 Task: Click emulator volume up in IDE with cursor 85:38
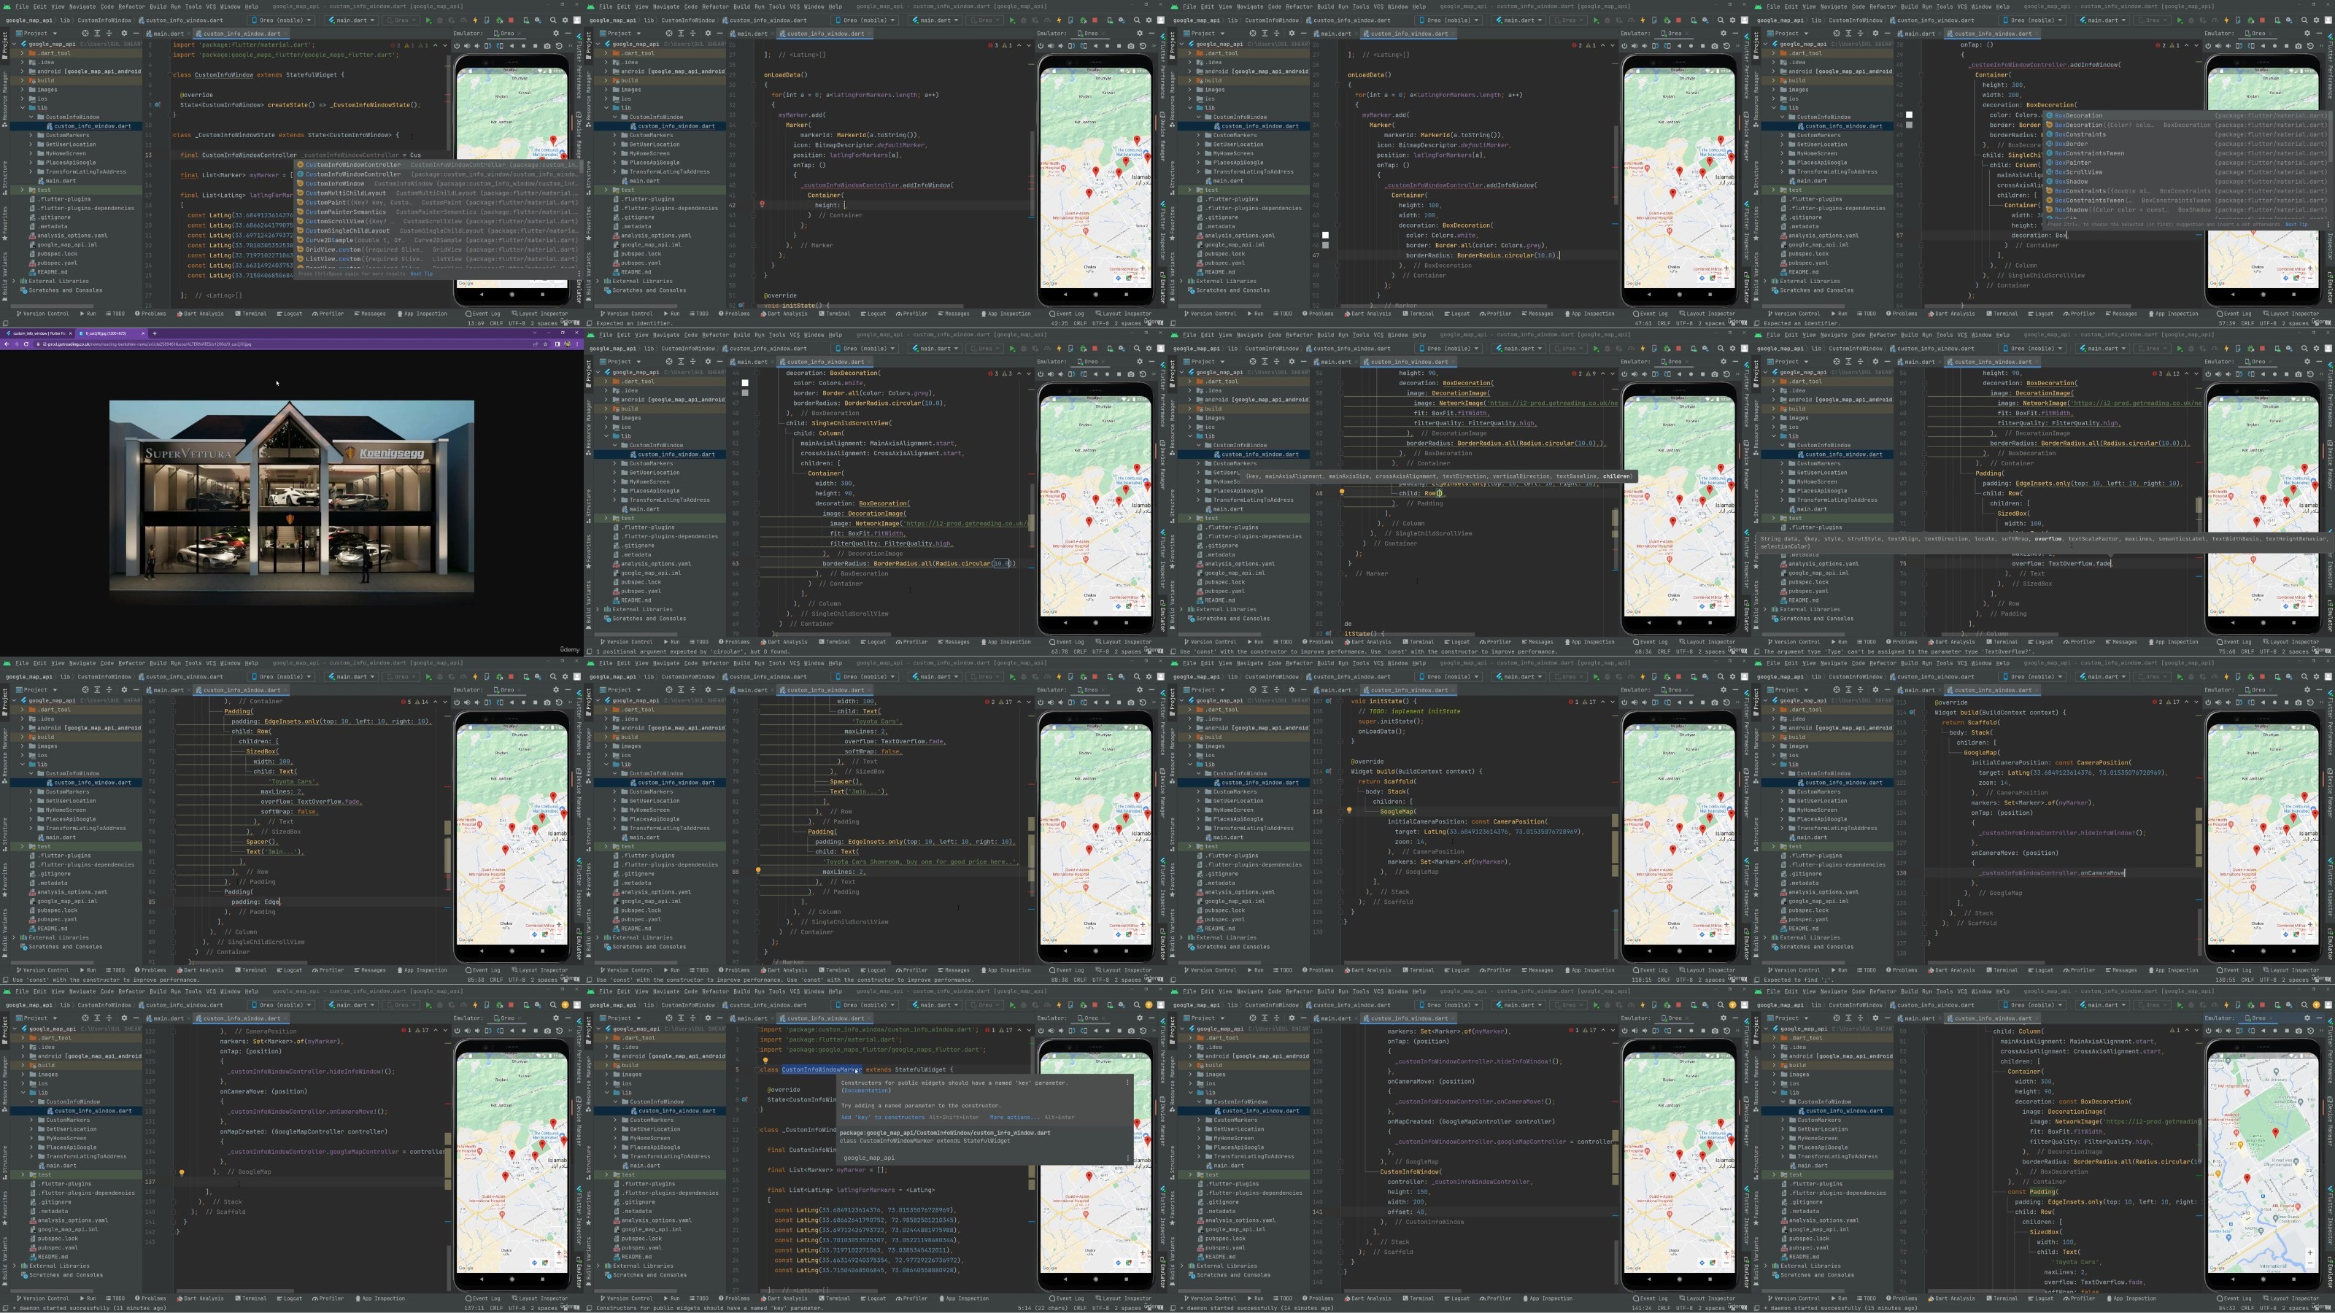(468, 702)
